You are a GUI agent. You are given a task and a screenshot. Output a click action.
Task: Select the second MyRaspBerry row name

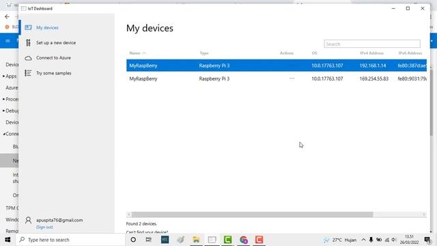[x=143, y=79]
